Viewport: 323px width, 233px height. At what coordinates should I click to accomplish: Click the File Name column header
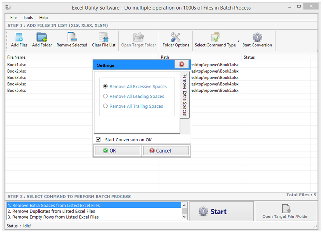click(x=82, y=57)
